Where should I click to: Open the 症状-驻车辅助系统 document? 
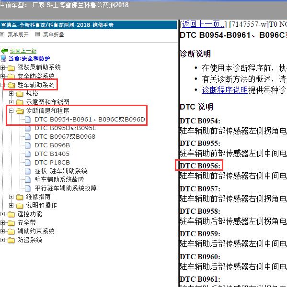click(61, 171)
